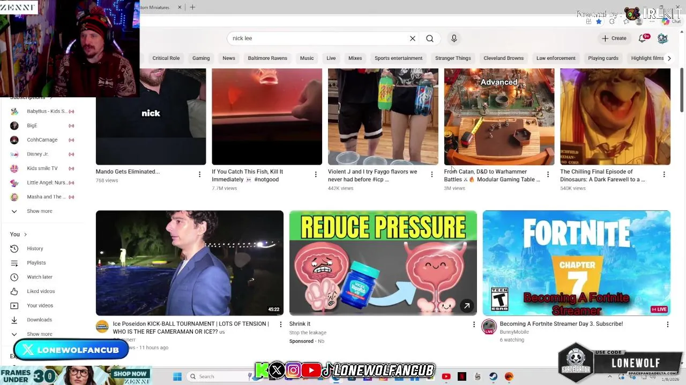The width and height of the screenshot is (686, 385).
Task: Open History in sidebar
Action: click(43, 249)
